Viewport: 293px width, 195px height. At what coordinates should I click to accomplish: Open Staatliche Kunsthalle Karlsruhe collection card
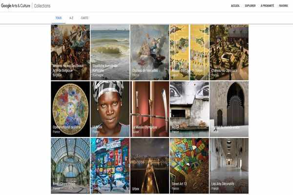click(x=110, y=53)
